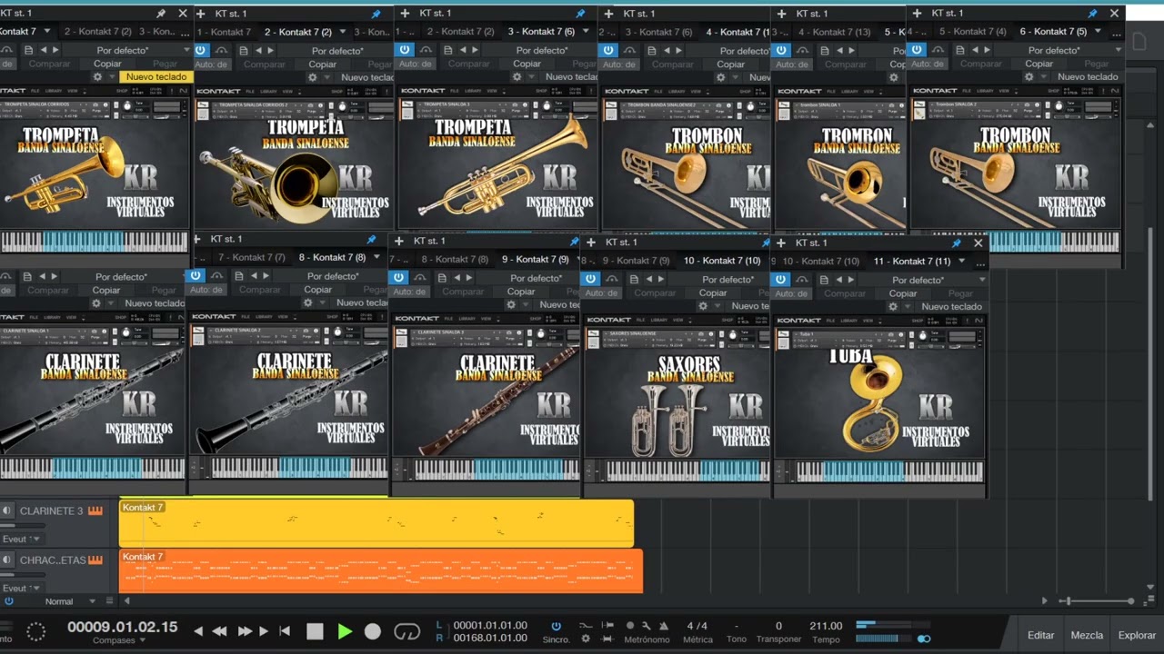Stop playback with the square stop button
Viewport: 1164px width, 654px height.
(x=315, y=631)
